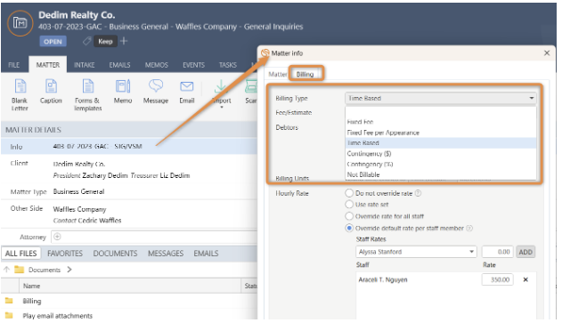Image resolution: width=562 pixels, height=323 pixels.
Task: Click the Dedim Realty matter logo icon
Action: (20, 23)
